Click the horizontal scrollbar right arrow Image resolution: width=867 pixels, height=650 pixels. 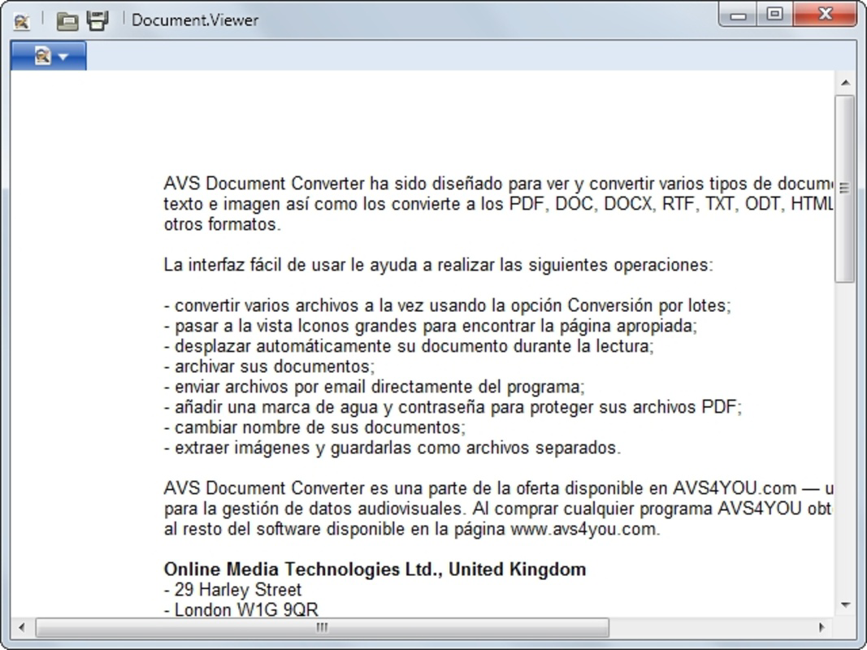pos(821,627)
